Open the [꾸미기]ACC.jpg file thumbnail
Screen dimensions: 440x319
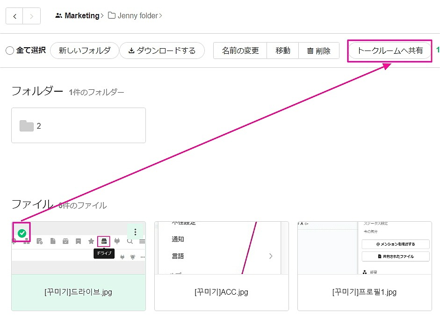[221, 248]
